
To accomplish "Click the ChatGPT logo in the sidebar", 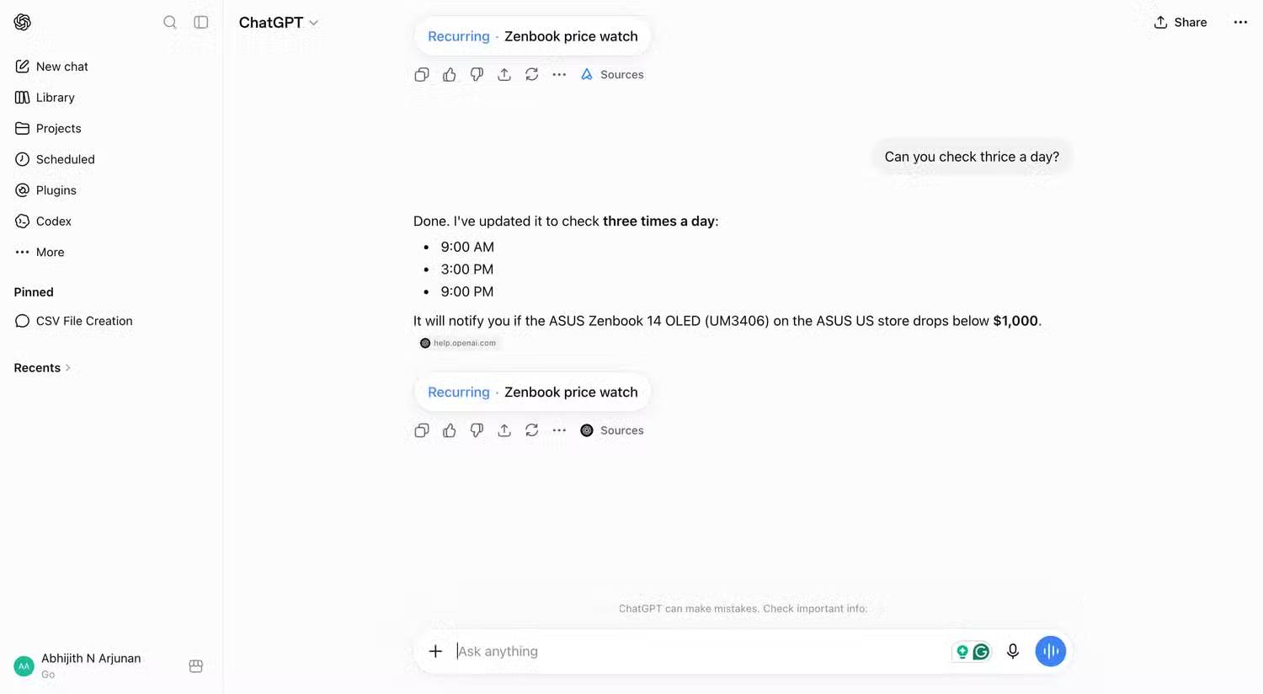I will 23,22.
